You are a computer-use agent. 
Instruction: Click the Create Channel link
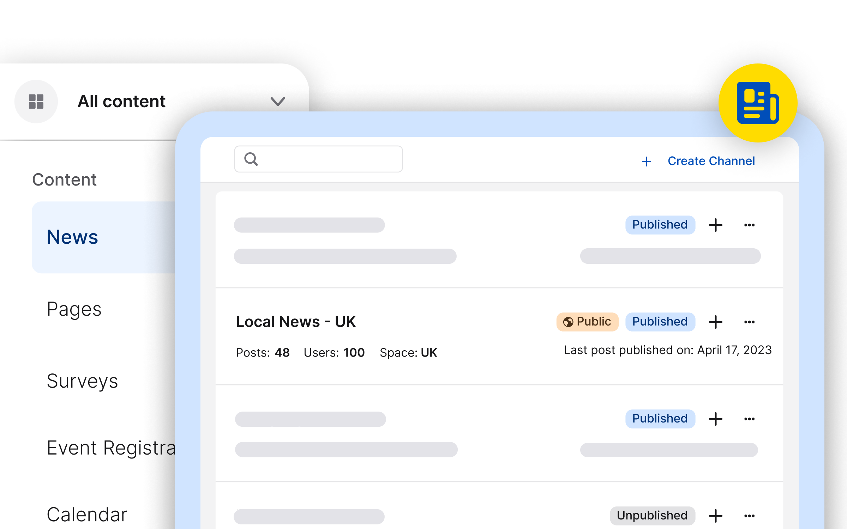coord(711,161)
